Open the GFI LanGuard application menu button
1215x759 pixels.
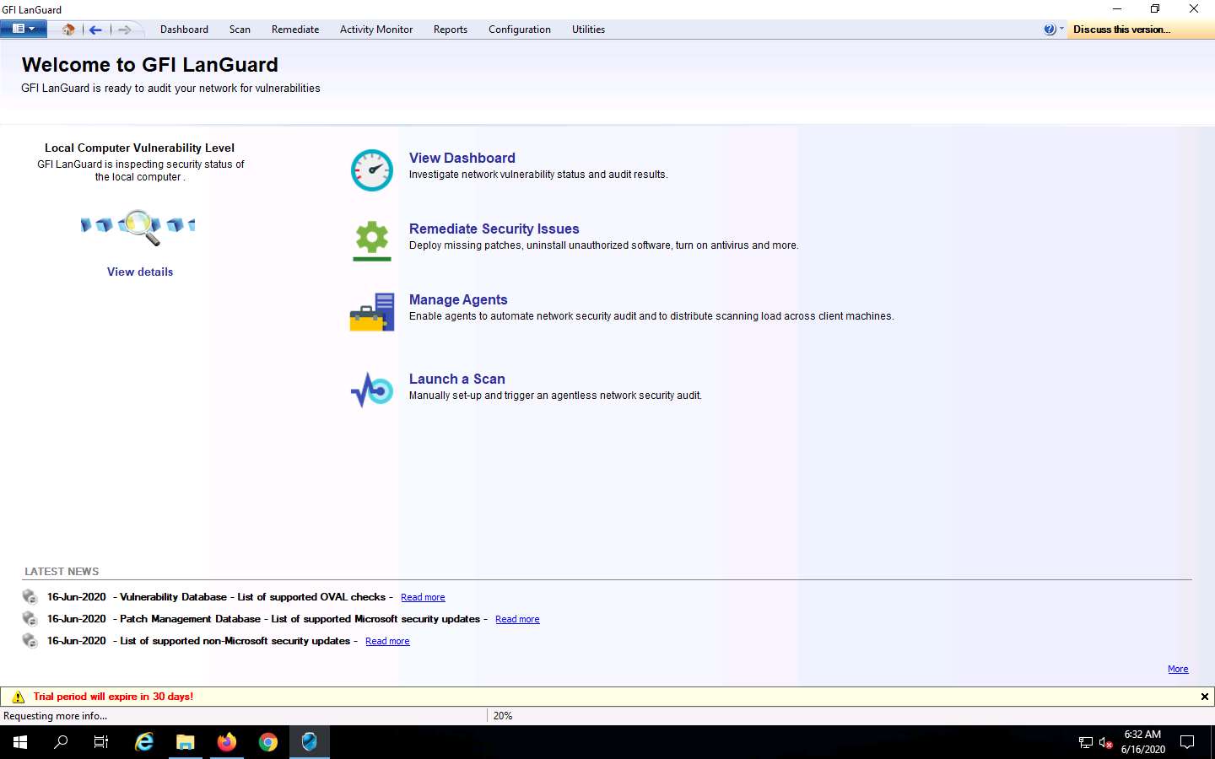23,29
